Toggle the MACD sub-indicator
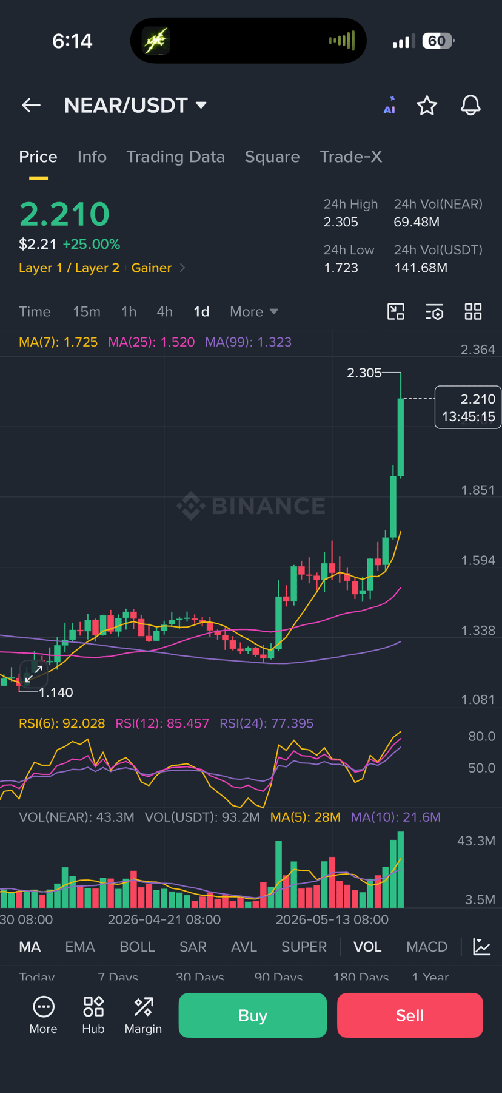This screenshot has height=1093, width=502. pos(427,947)
